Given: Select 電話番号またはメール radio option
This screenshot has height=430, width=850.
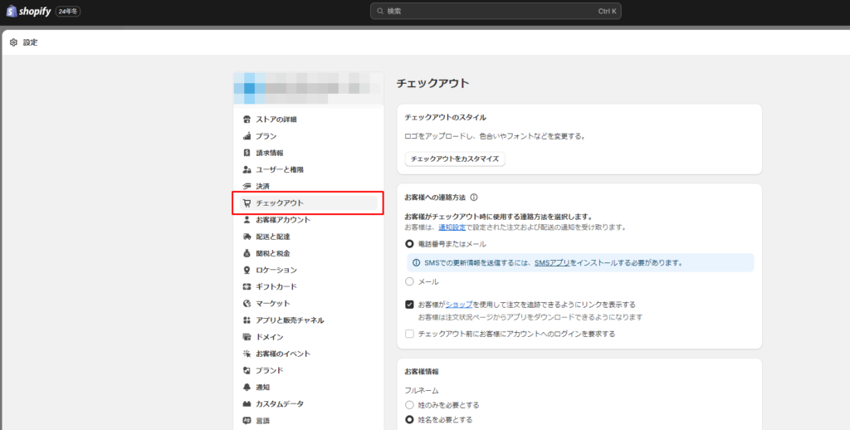Looking at the screenshot, I should 409,244.
